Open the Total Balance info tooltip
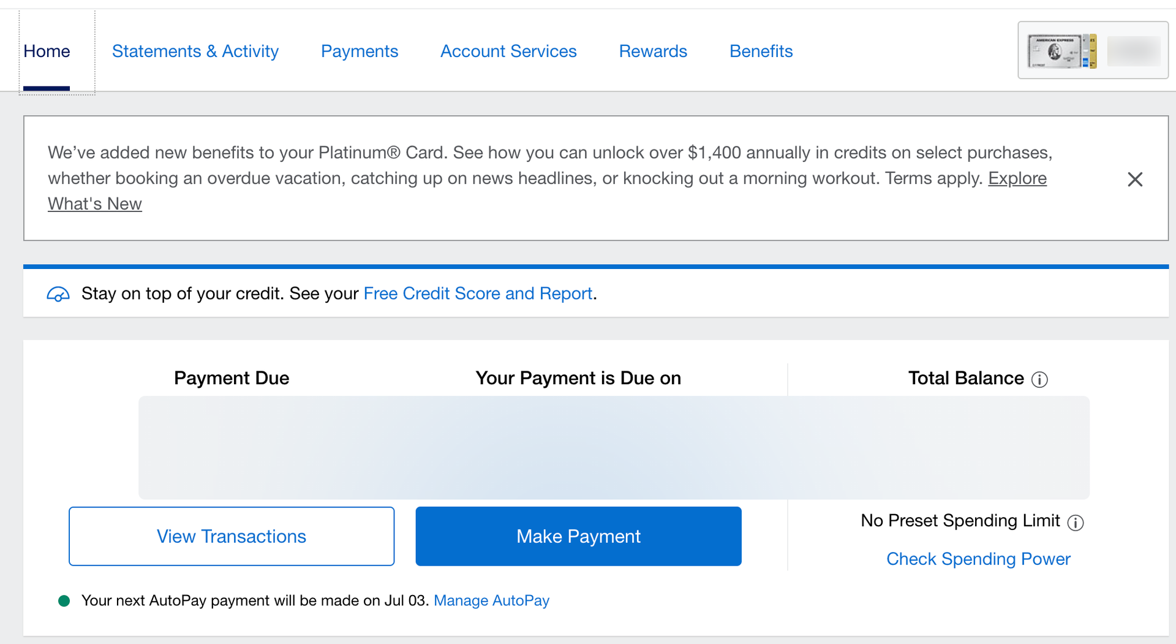 click(1040, 379)
